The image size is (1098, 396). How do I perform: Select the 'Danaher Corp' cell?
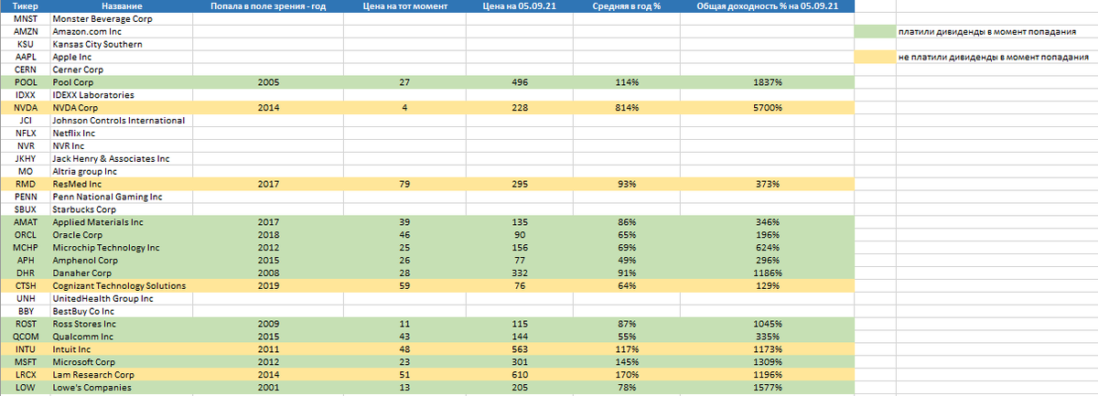(122, 273)
